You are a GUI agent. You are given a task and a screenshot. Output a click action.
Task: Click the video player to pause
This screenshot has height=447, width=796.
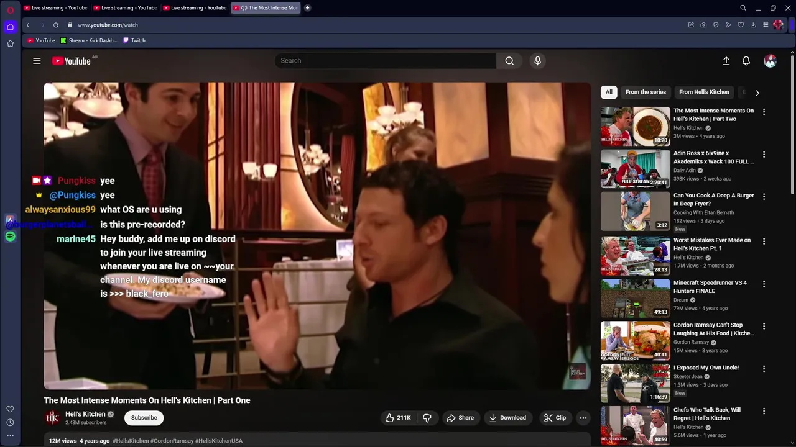317,236
